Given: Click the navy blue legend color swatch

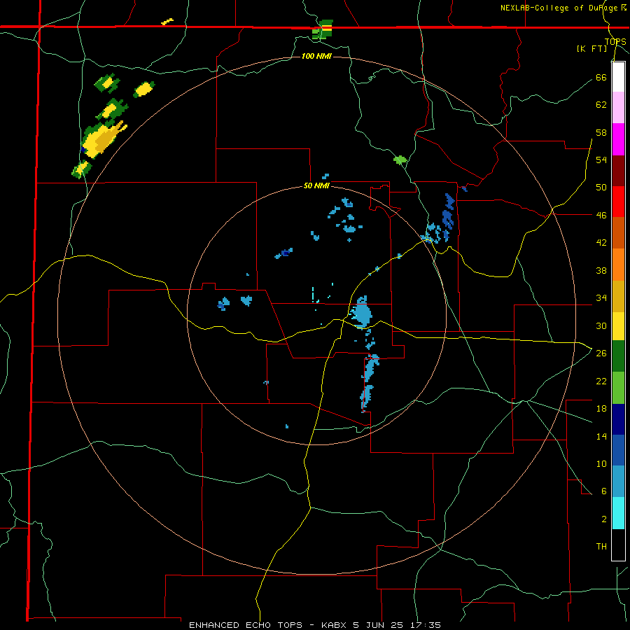Looking at the screenshot, I should pos(618,419).
